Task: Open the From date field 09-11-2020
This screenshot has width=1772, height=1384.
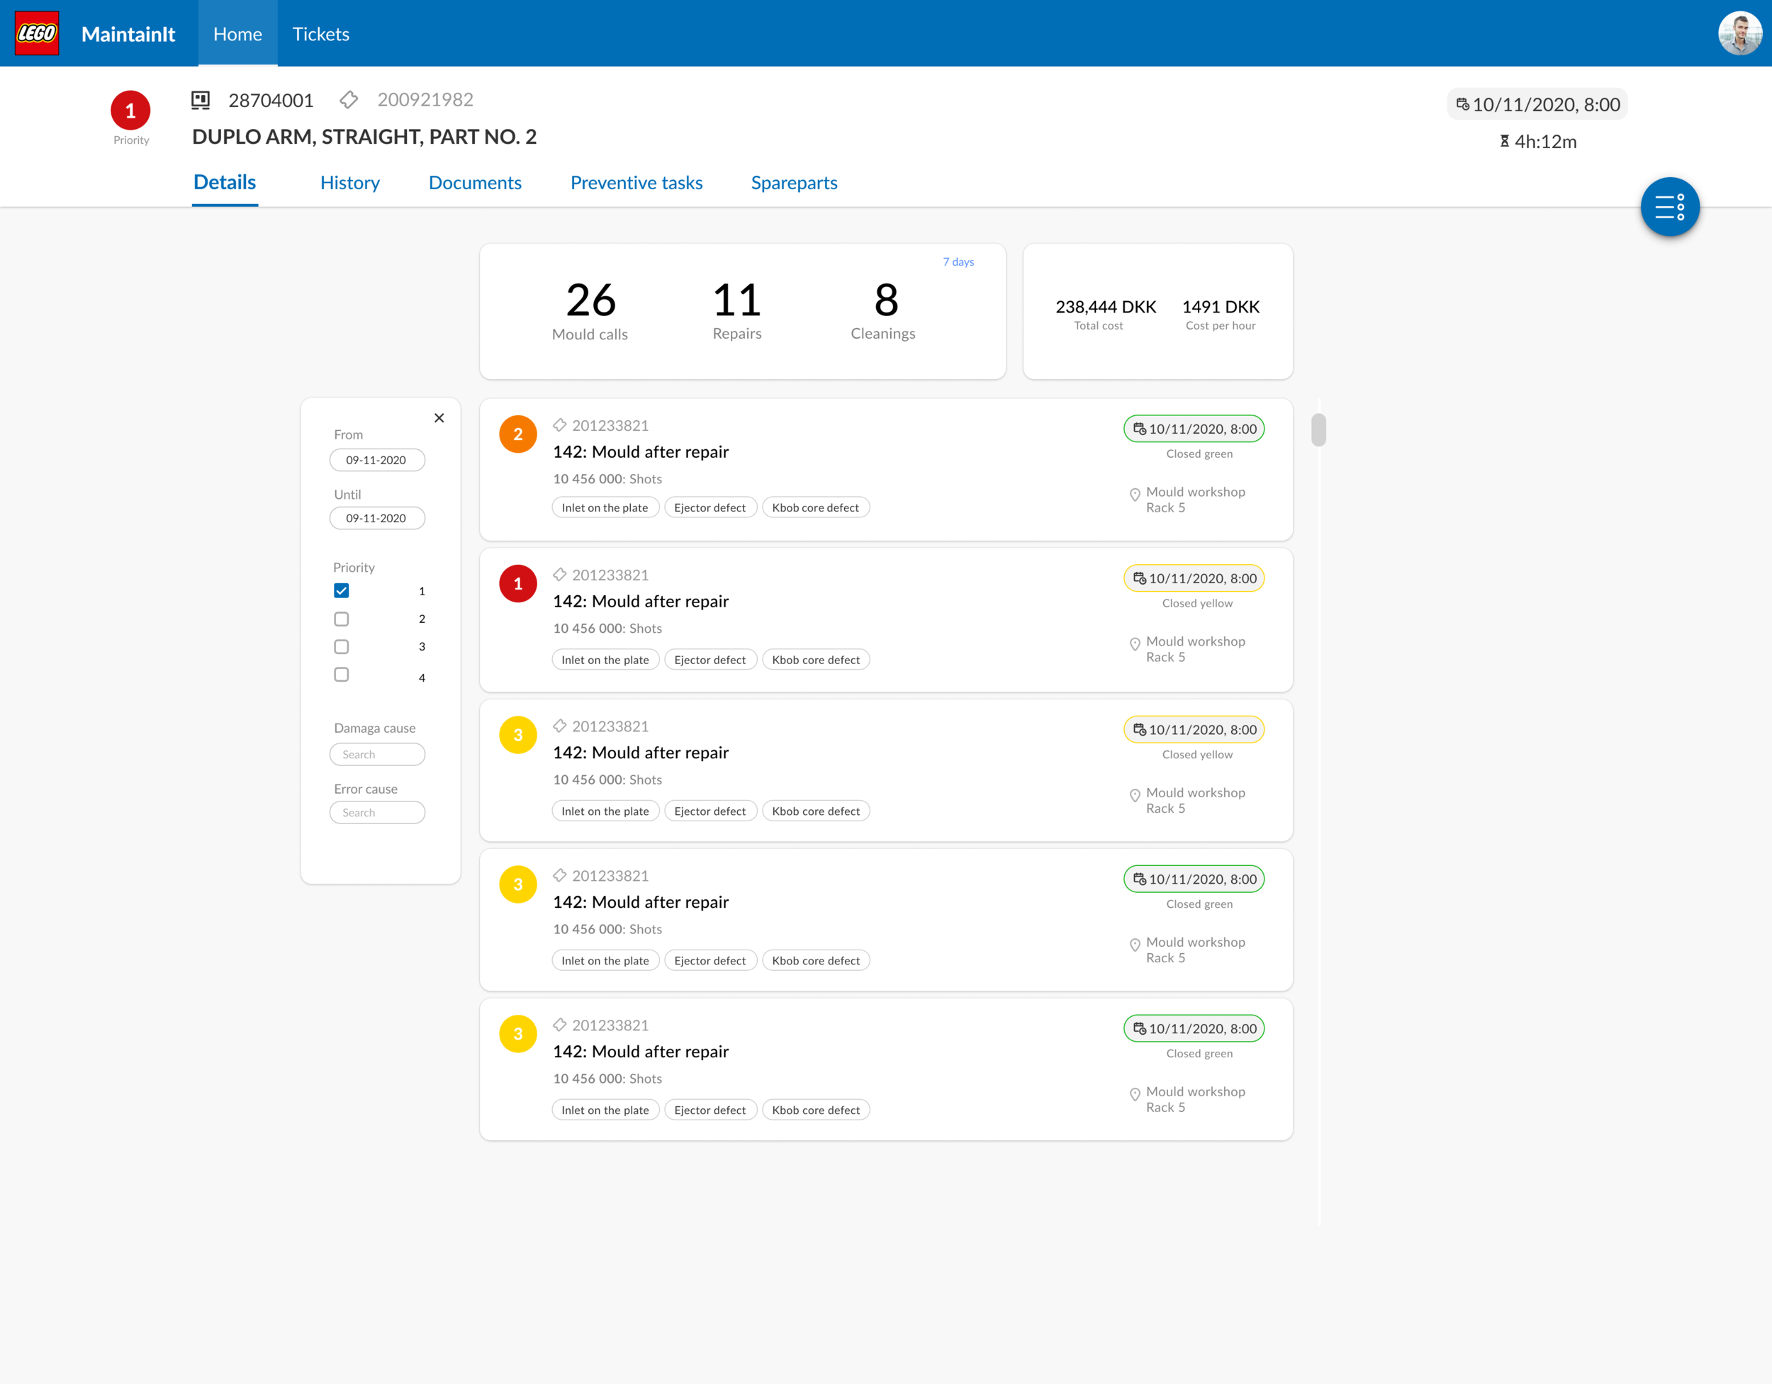Action: [377, 460]
